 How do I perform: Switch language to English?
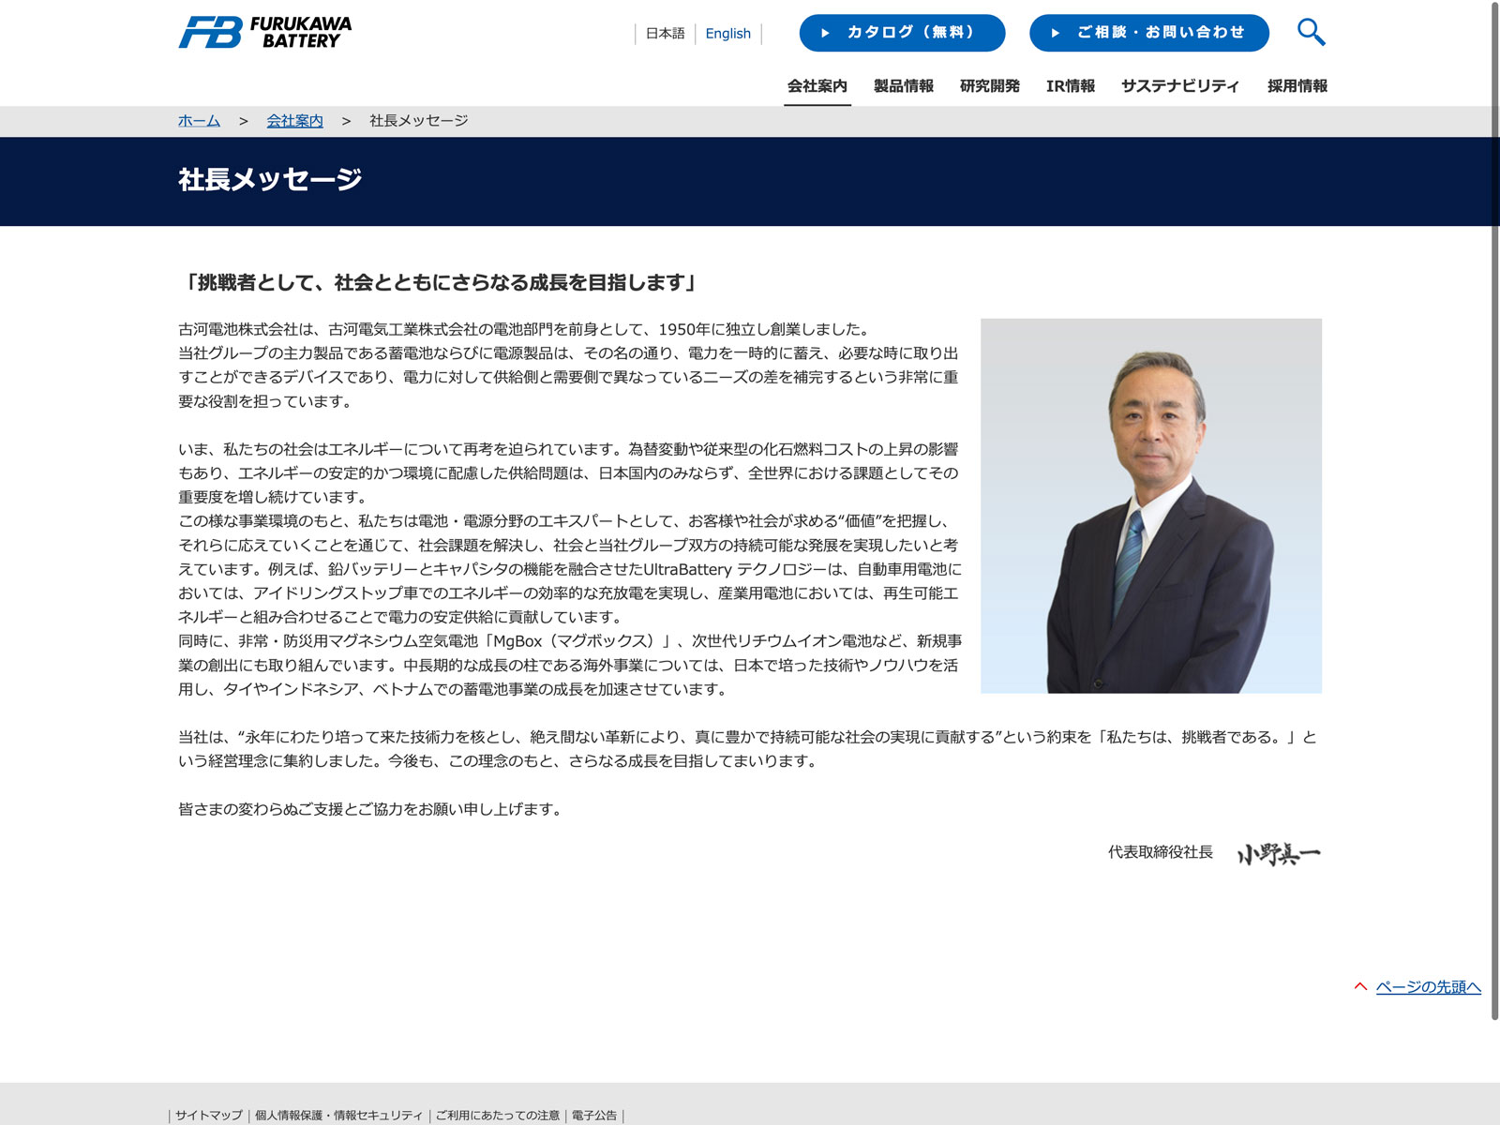point(727,34)
